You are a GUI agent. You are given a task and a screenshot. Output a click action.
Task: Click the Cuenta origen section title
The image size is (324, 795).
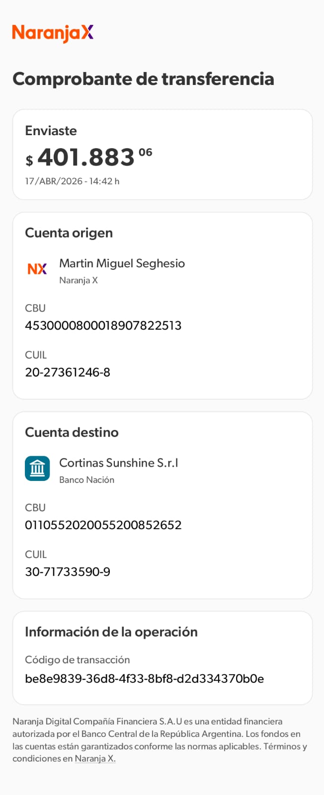coord(69,233)
